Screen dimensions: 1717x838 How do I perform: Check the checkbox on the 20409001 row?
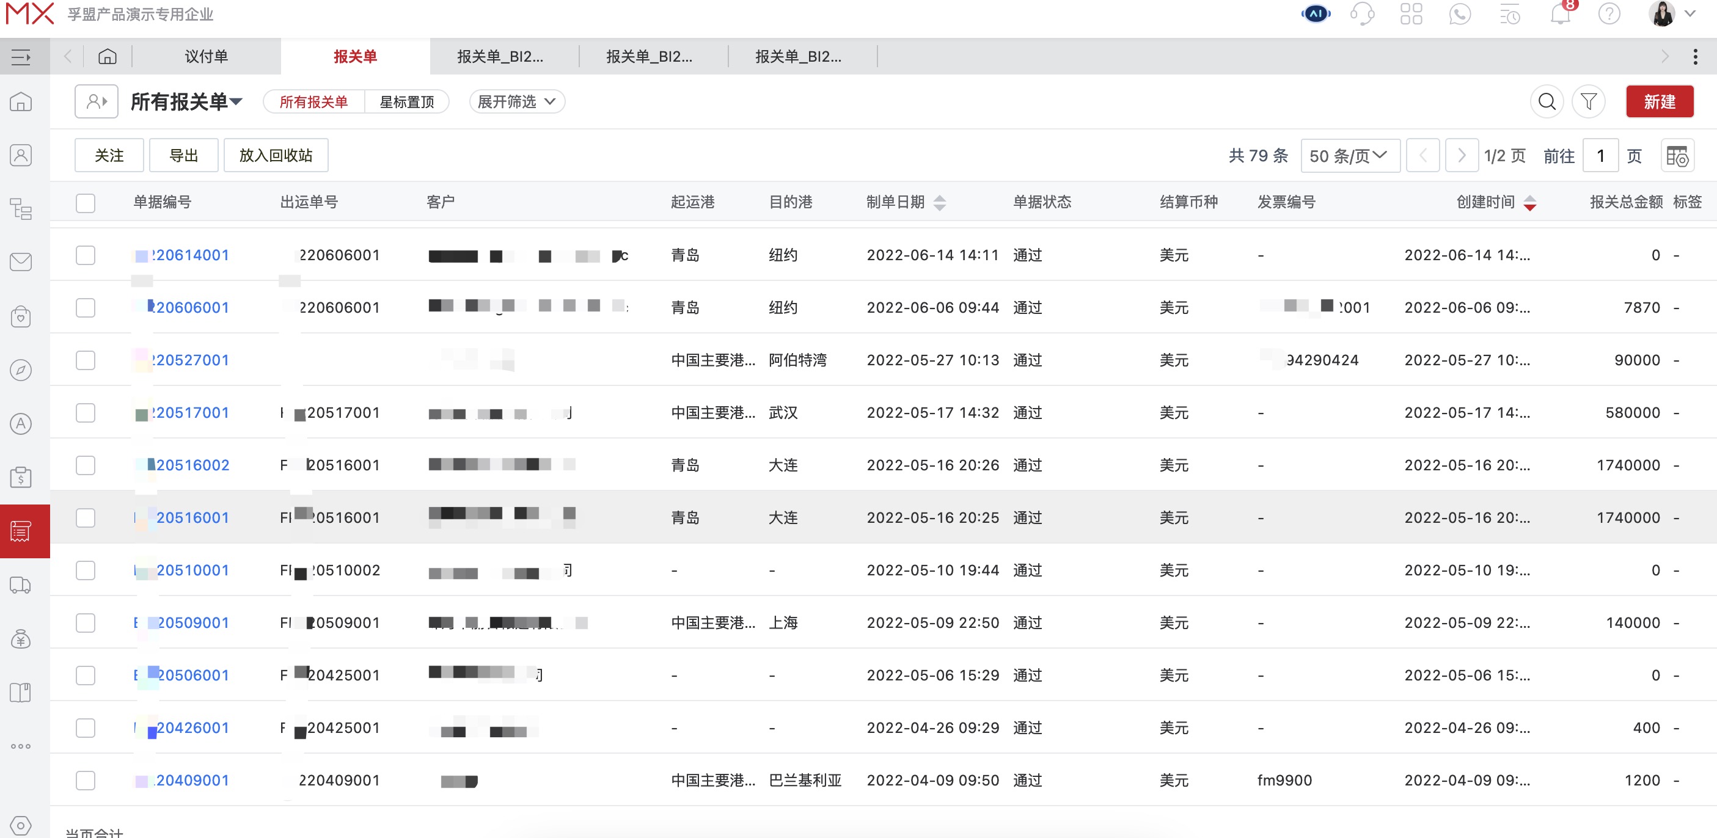point(86,780)
